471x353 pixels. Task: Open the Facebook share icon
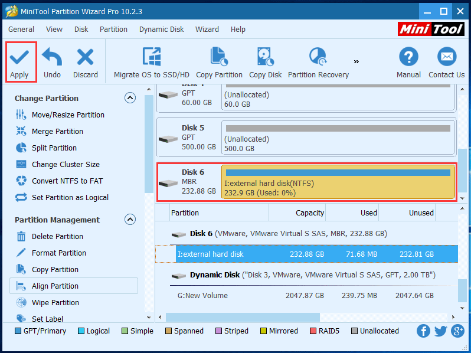(423, 331)
